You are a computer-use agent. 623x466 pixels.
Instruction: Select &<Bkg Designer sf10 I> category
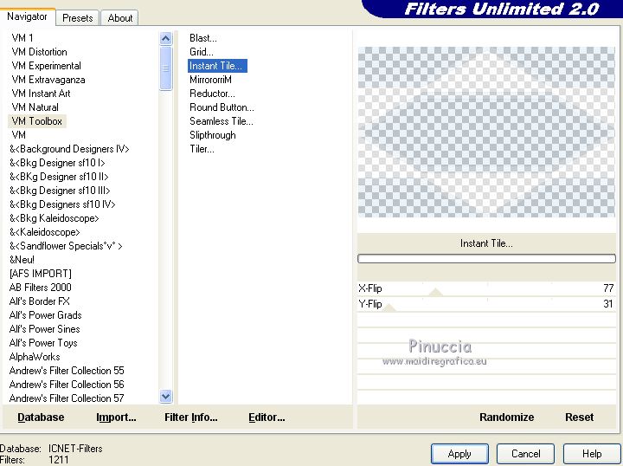[57, 163]
